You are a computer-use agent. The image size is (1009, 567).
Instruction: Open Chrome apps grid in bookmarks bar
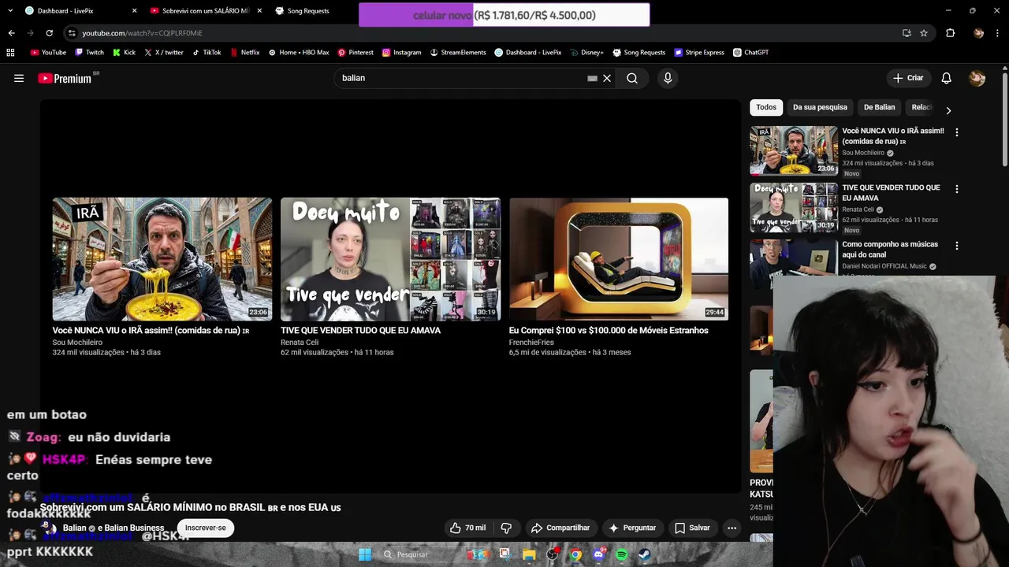click(10, 53)
